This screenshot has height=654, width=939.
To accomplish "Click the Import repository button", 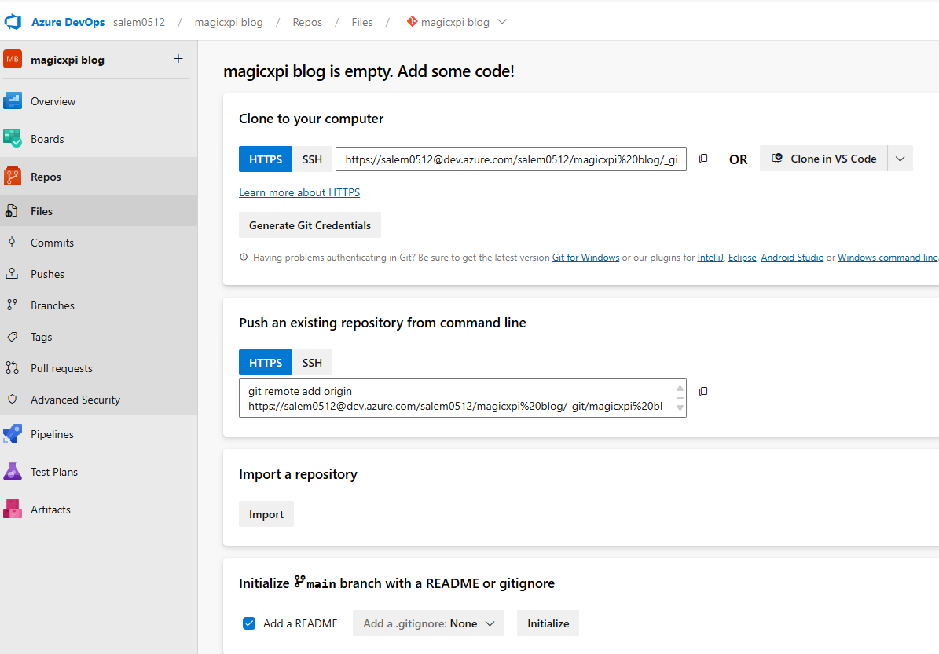I will 266,513.
